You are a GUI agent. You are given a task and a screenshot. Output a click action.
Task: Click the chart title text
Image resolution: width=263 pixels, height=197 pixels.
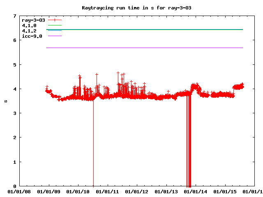click(131, 8)
